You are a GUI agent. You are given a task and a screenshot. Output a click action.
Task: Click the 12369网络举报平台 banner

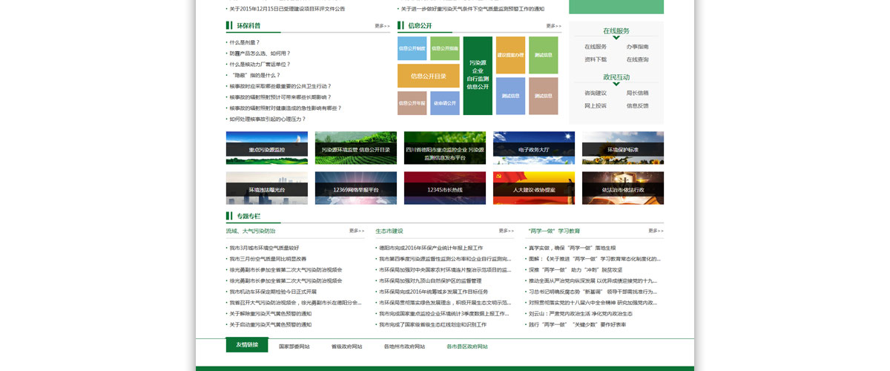[x=356, y=188]
